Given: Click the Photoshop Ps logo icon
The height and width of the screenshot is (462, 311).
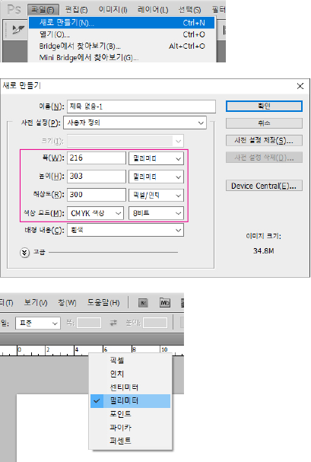Looking at the screenshot, I should (14, 9).
